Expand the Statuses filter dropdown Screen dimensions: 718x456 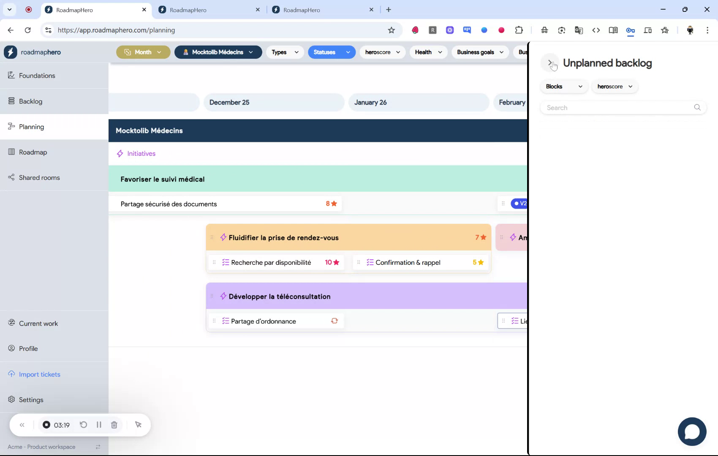point(332,52)
